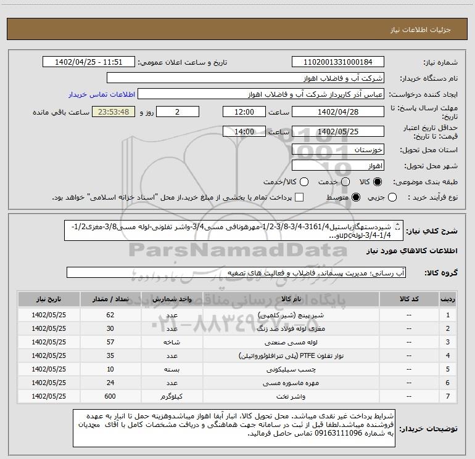Image resolution: width=475 pixels, height=459 pixels.
Task: Click the buyer notes توضیحات خریدار text box
Action: coord(234,428)
